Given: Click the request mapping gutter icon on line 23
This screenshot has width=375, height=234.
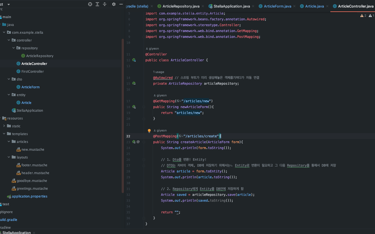Looking at the screenshot, I should [134, 142].
